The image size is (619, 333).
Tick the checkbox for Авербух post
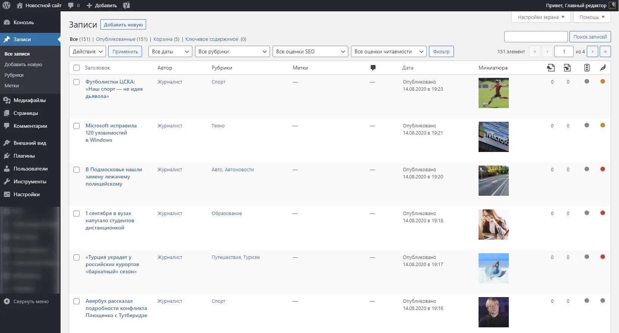point(76,301)
